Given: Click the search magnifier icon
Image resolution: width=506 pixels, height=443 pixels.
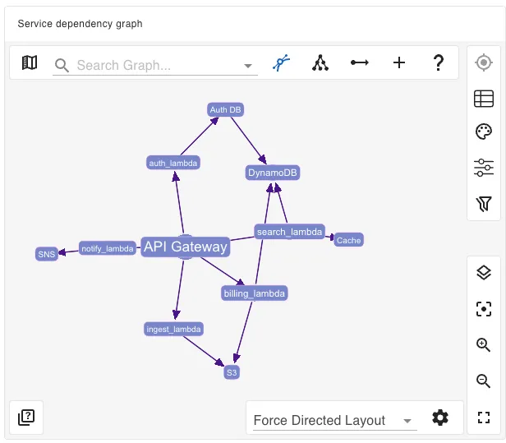Looking at the screenshot, I should [x=62, y=66].
